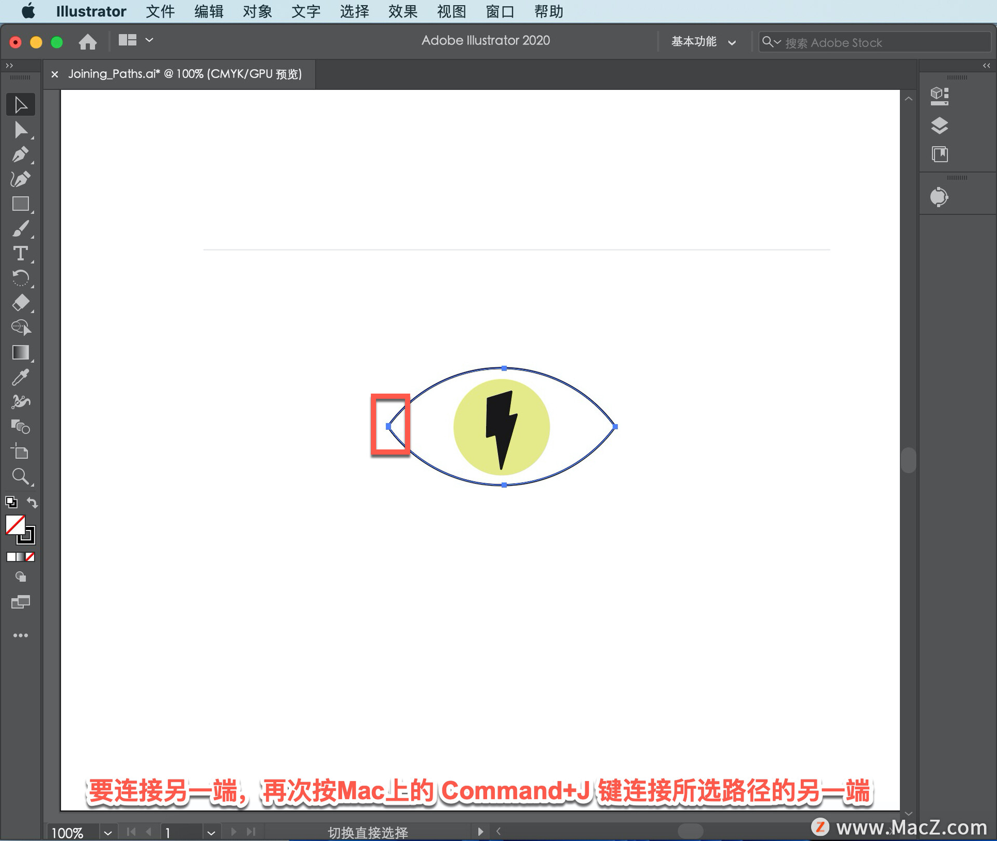Set the color mode to None
997x841 pixels.
[31, 557]
